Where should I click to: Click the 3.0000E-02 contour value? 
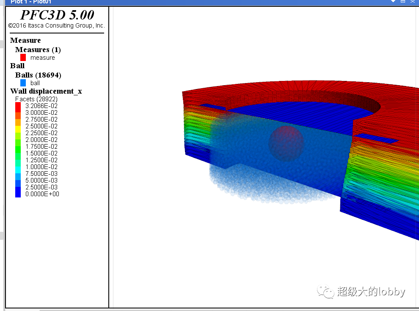41,113
